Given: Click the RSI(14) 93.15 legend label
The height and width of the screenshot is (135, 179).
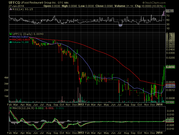Looking at the screenshot, I should tap(23, 9).
